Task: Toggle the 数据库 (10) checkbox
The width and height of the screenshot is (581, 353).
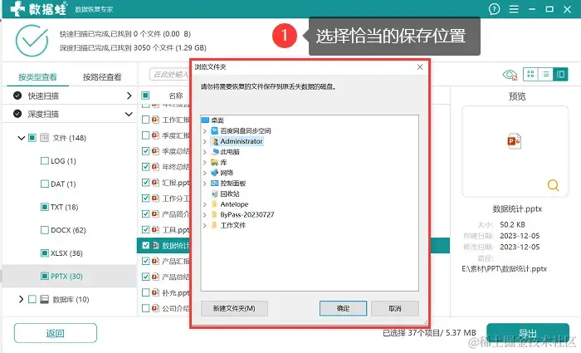Action: (32, 299)
